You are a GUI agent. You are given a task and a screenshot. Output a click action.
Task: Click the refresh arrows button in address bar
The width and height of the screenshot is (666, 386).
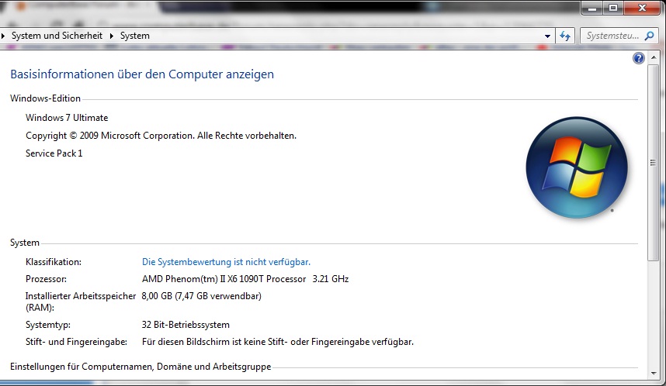pos(565,36)
